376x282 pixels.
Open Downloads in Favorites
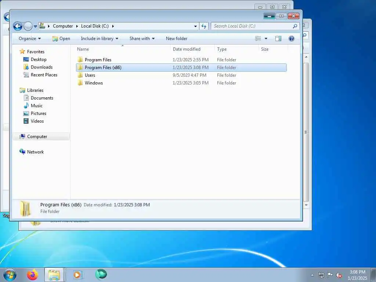(41, 67)
